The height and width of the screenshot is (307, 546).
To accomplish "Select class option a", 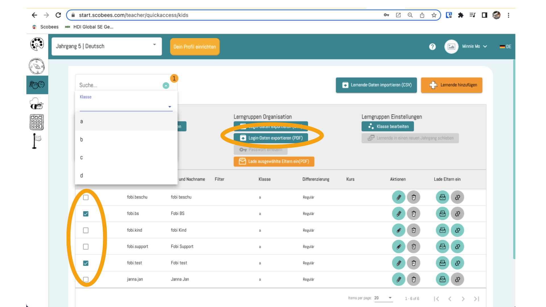I will (126, 121).
